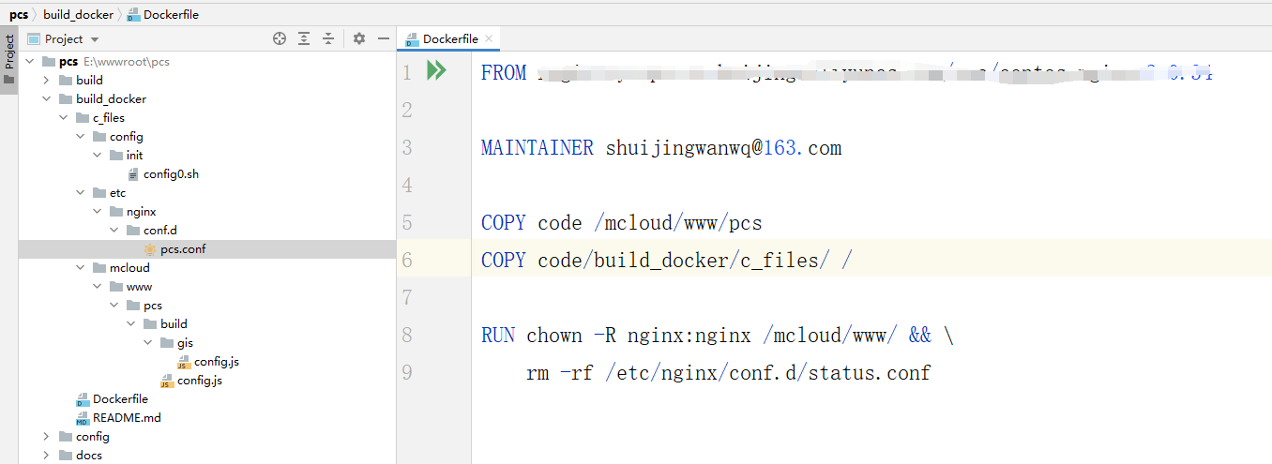Collapse the www folder arrow
Image resolution: width=1272 pixels, height=464 pixels.
pos(98,287)
